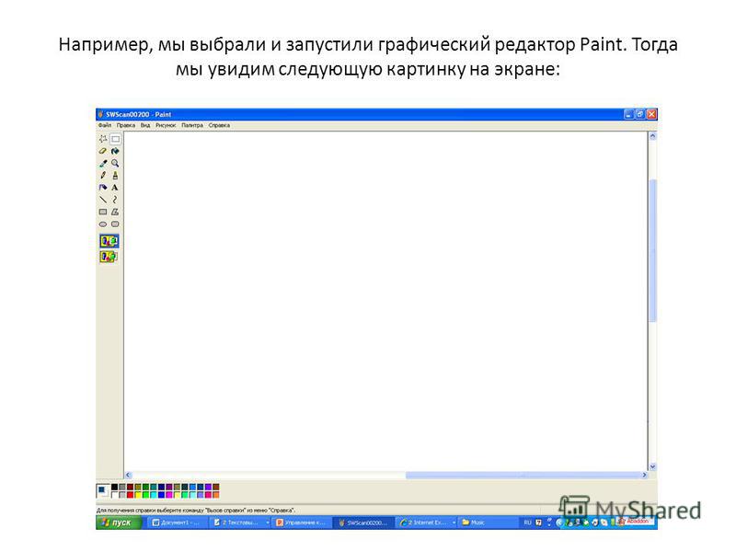Click the Пуск start button
Screen dimensions: 736x552
tap(118, 522)
